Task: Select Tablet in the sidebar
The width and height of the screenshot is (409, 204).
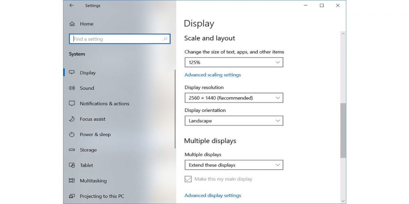Action: point(86,165)
